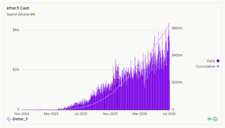Click the right axis 0 label
The width and height of the screenshot is (225, 128).
173,110
